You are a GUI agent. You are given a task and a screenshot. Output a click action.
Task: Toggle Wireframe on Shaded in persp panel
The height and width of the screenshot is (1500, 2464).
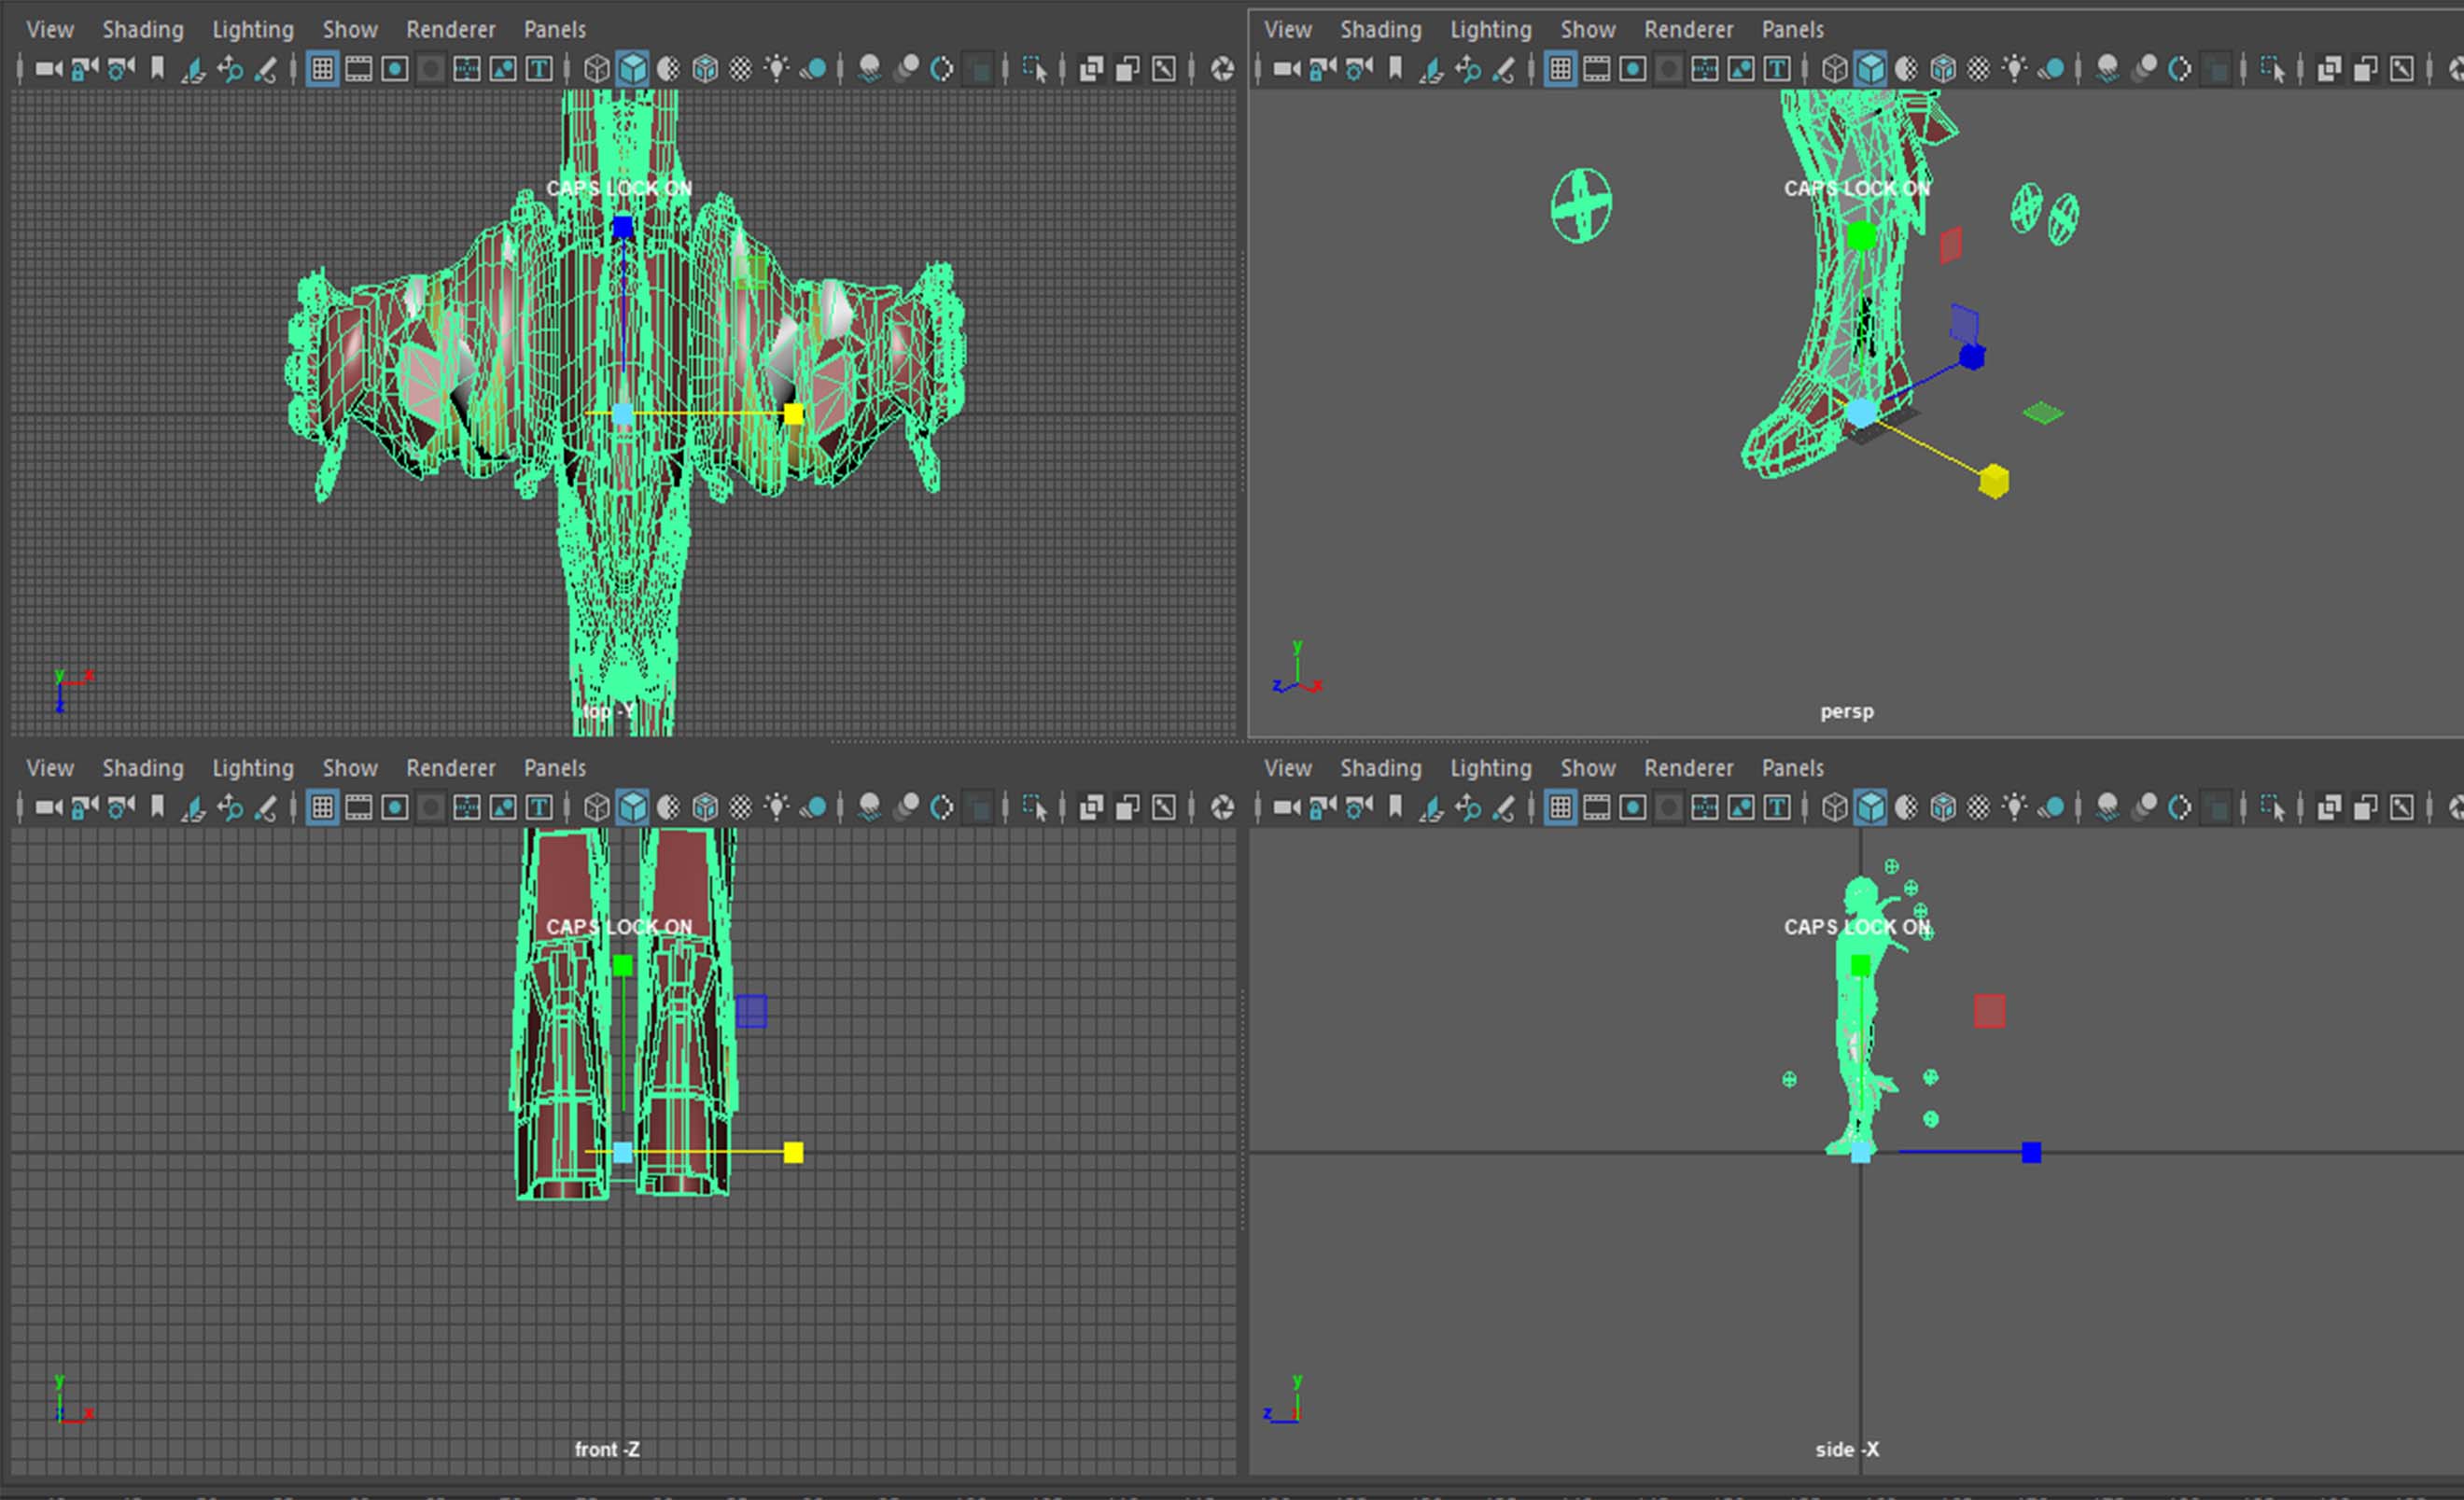1943,69
